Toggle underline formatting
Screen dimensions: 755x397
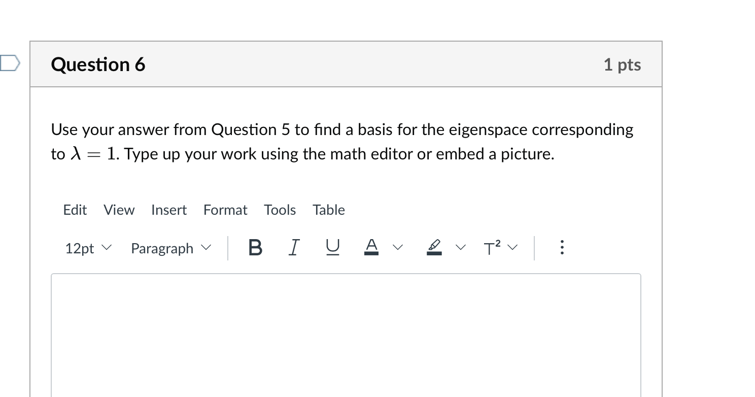(x=331, y=248)
